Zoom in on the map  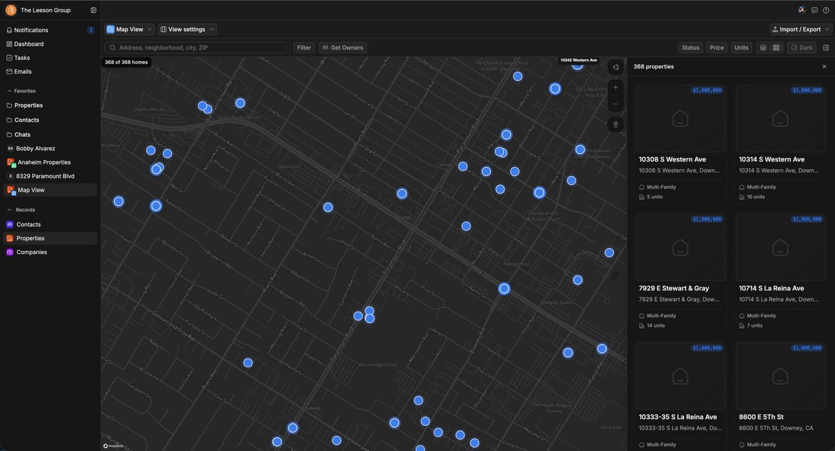615,88
